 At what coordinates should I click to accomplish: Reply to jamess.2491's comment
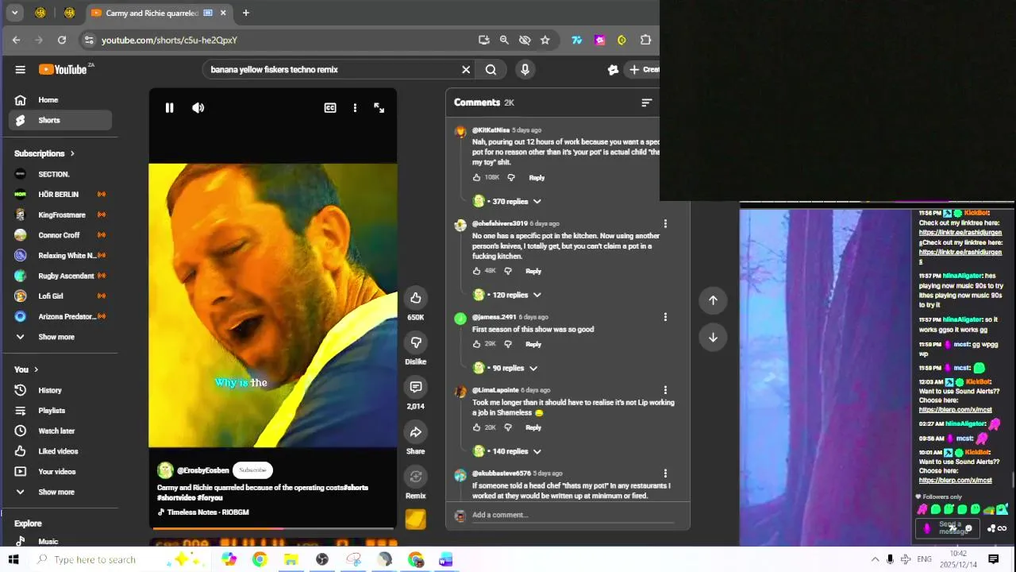tap(533, 345)
